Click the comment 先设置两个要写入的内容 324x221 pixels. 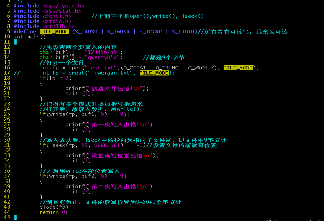(x=78, y=47)
